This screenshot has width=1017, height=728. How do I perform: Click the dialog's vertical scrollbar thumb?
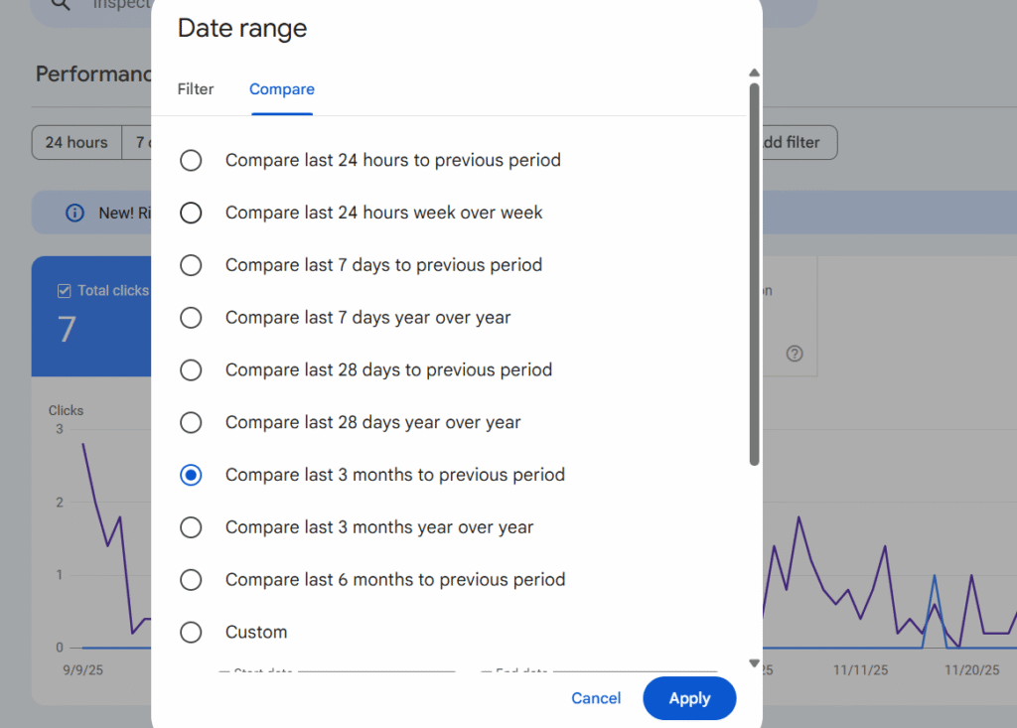coord(754,273)
